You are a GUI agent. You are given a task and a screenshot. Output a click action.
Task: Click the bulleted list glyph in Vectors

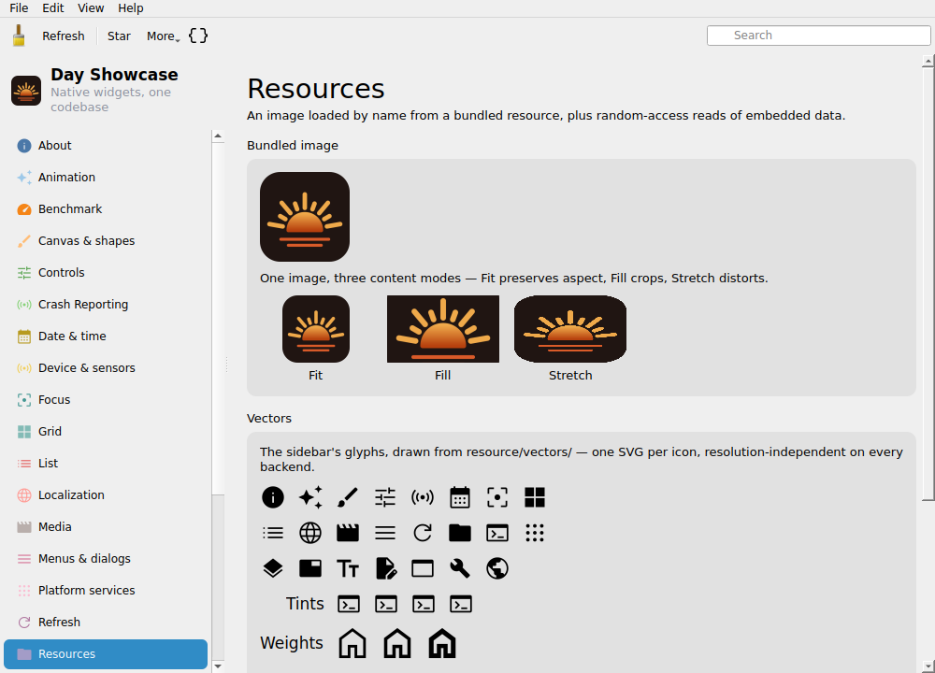(273, 532)
